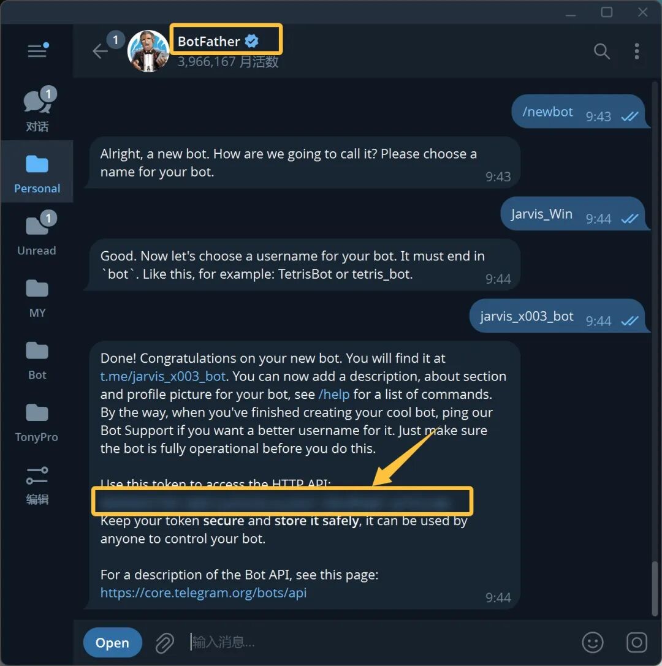Follow the t.me/jarvis_x003_bot link
The width and height of the screenshot is (662, 666).
[x=162, y=376]
